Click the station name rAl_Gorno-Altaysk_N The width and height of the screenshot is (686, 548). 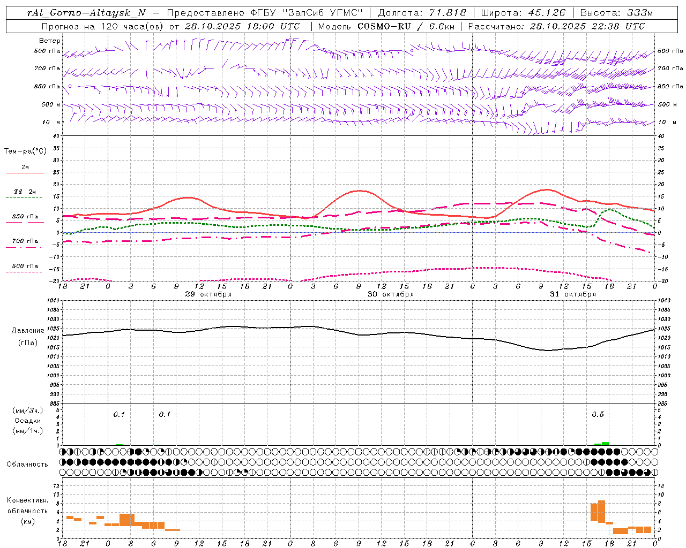coord(86,13)
